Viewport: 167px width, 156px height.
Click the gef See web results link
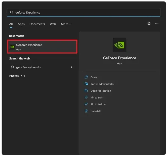pyautogui.click(x=28, y=67)
